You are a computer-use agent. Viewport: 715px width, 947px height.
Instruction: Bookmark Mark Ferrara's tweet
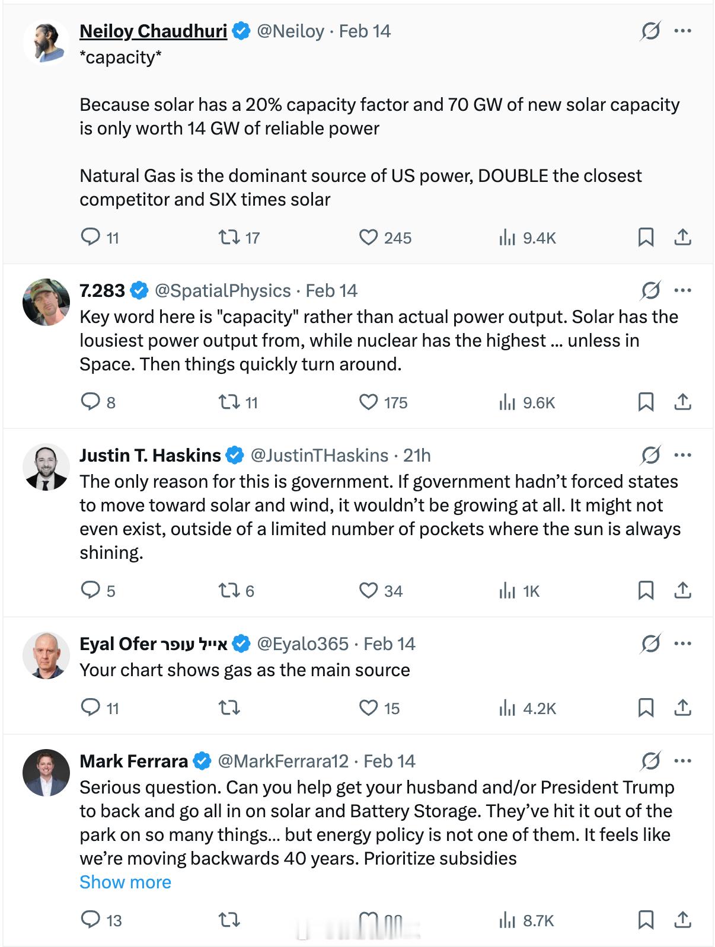tap(646, 920)
